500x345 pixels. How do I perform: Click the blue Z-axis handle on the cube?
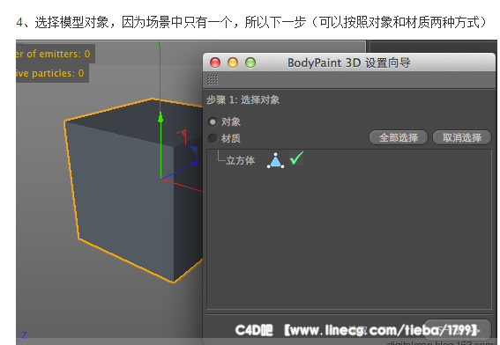click(x=195, y=163)
